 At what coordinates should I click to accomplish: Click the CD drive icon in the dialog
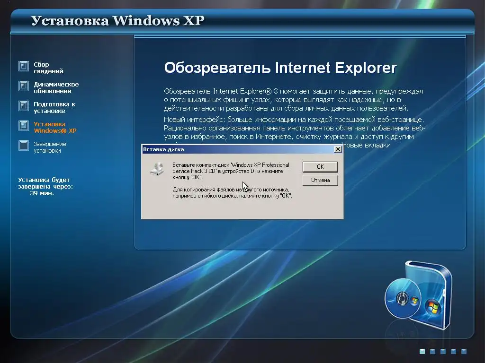(x=157, y=169)
